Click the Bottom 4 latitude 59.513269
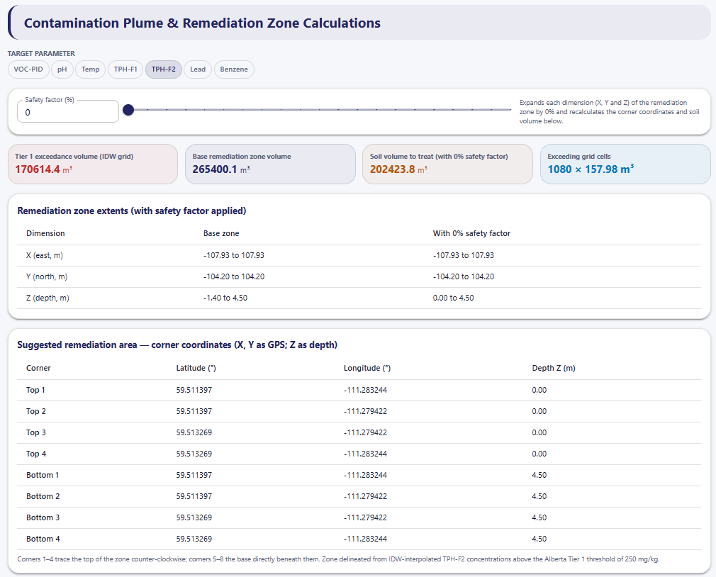Image resolution: width=716 pixels, height=577 pixels. coord(194,539)
